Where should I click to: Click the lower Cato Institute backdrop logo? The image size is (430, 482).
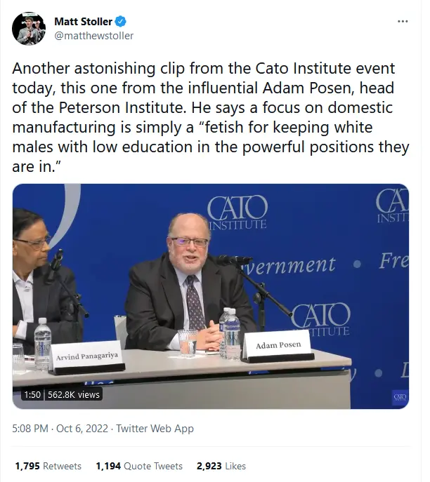click(x=320, y=319)
